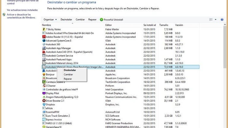Click the eMule icon

(x=44, y=108)
